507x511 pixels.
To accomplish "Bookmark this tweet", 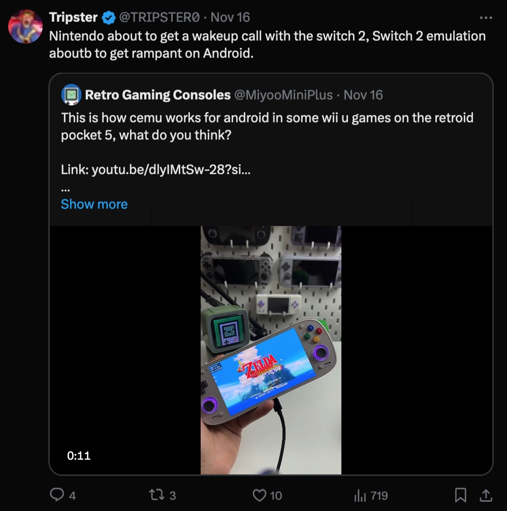I will [460, 495].
